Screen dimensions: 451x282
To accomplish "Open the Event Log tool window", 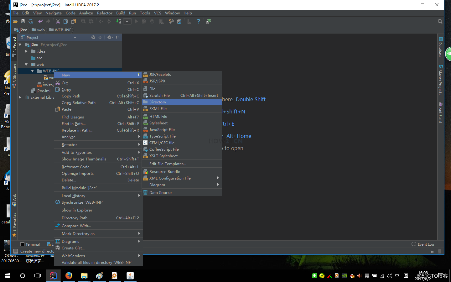I will point(423,244).
